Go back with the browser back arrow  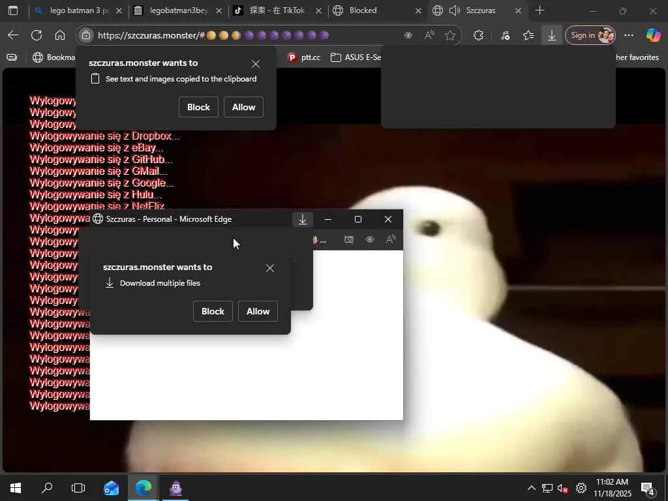13,35
